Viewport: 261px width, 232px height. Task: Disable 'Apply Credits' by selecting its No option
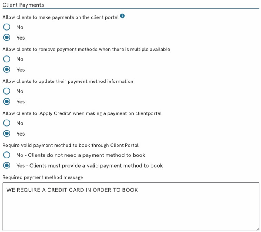(x=6, y=123)
